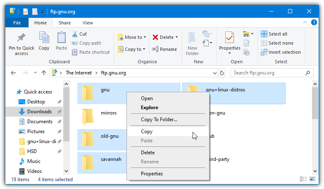The width and height of the screenshot is (324, 189).
Task: Open the File menu tab
Action: coord(17,23)
